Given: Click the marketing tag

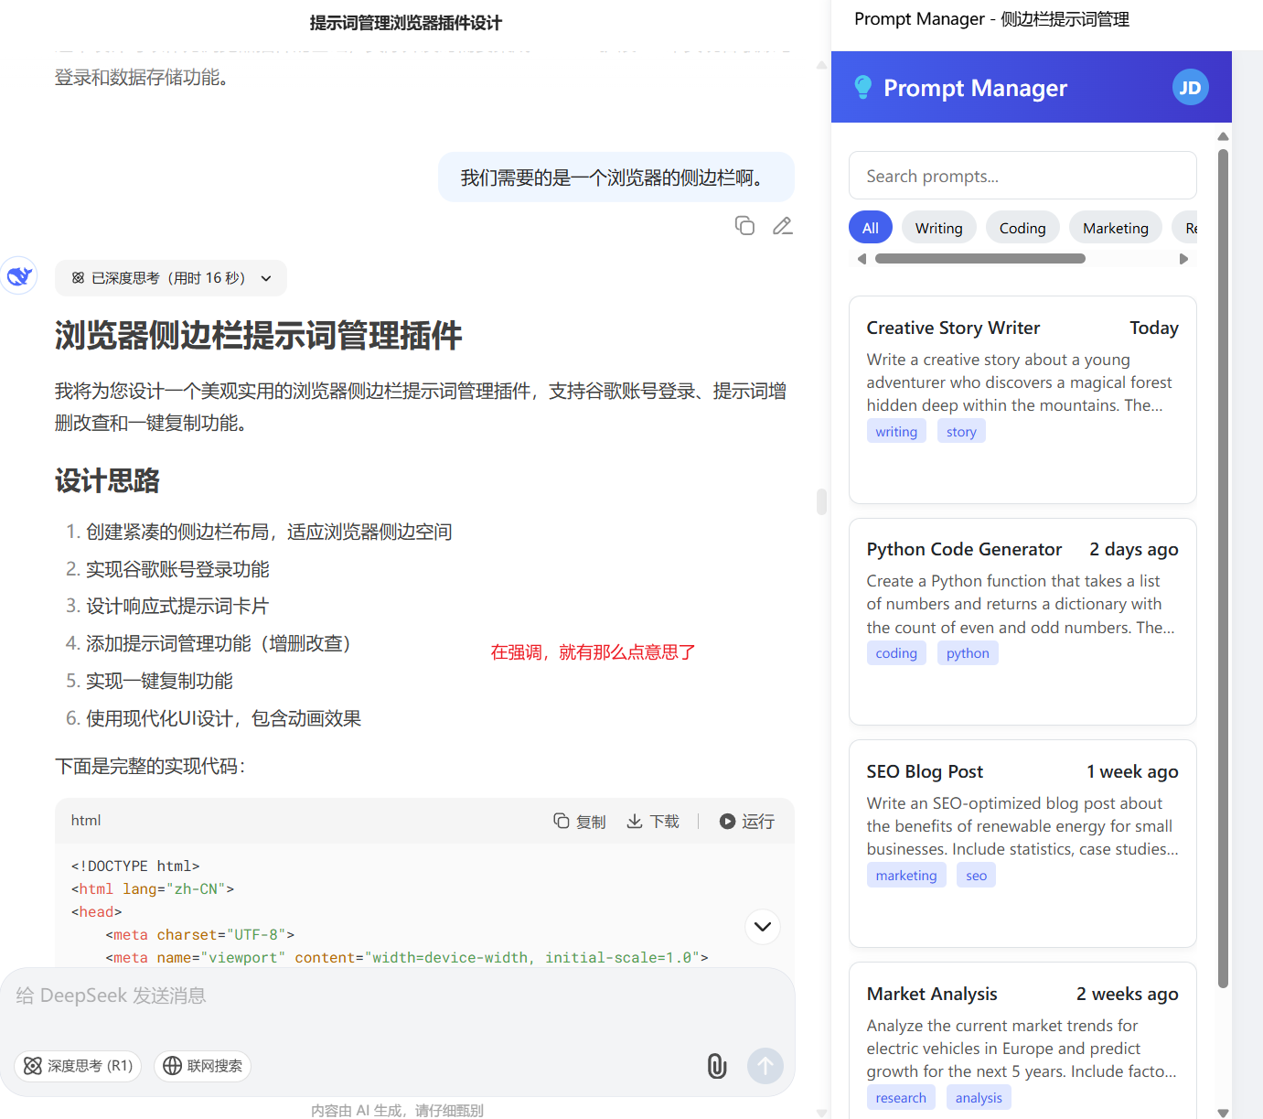Looking at the screenshot, I should coord(906,876).
